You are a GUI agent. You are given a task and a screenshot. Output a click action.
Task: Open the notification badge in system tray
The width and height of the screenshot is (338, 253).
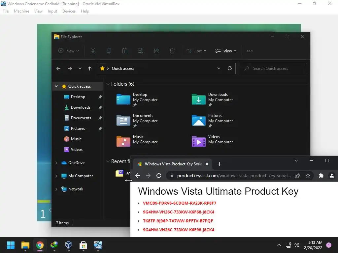tap(328, 245)
